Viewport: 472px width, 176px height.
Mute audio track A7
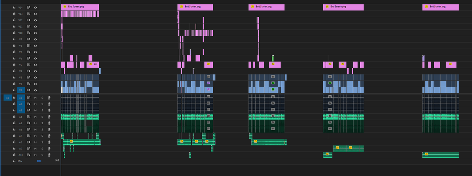(x=35, y=136)
